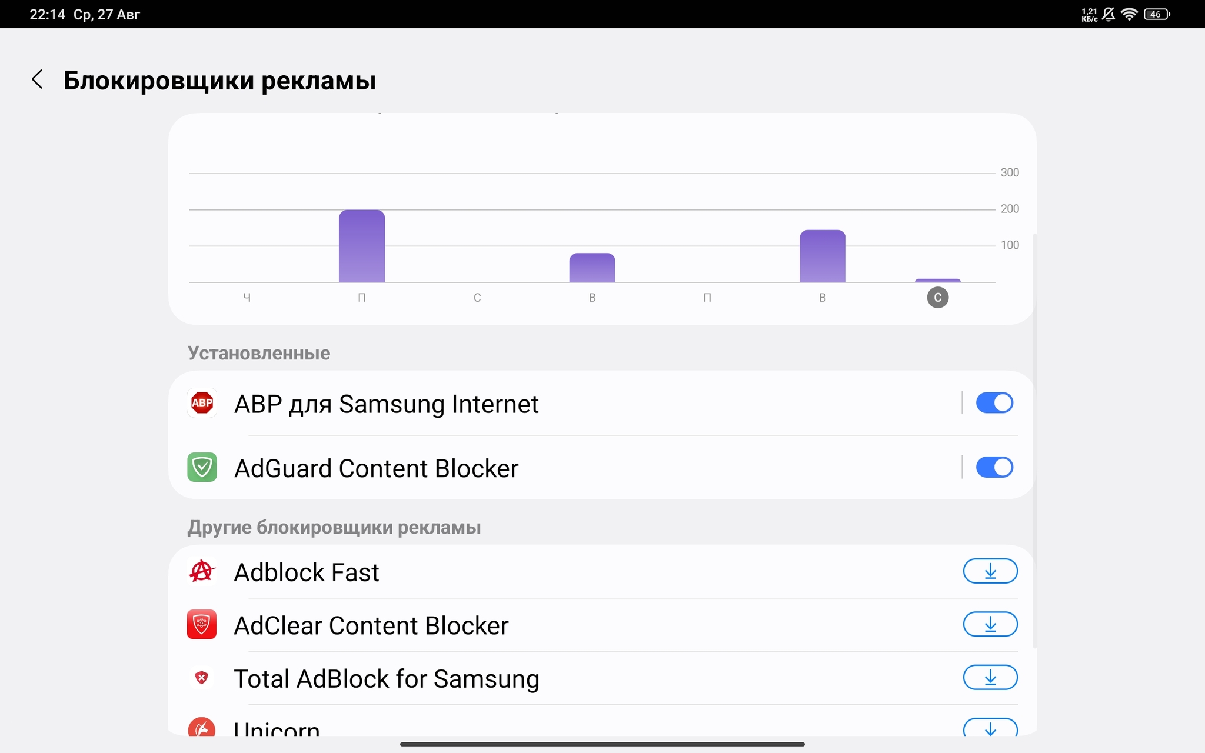The height and width of the screenshot is (753, 1205).
Task: Click the AdClear red shield icon
Action: [x=202, y=624]
